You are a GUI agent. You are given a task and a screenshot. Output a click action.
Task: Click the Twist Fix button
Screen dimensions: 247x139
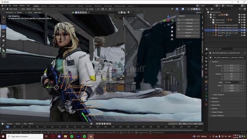[188, 32]
